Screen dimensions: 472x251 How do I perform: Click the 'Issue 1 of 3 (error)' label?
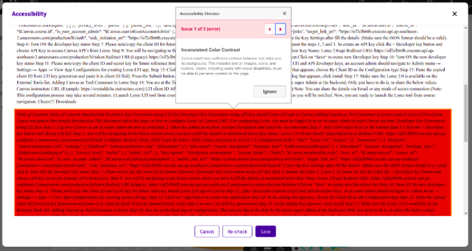[x=201, y=29]
